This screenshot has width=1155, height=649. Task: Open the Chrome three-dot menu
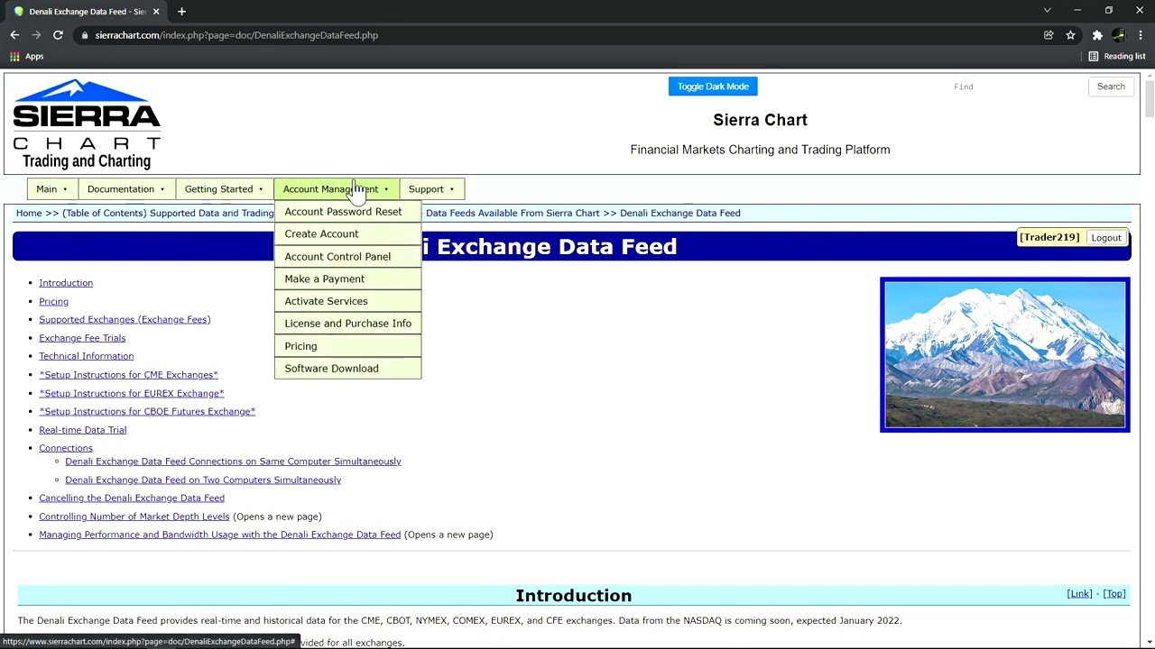(1141, 35)
